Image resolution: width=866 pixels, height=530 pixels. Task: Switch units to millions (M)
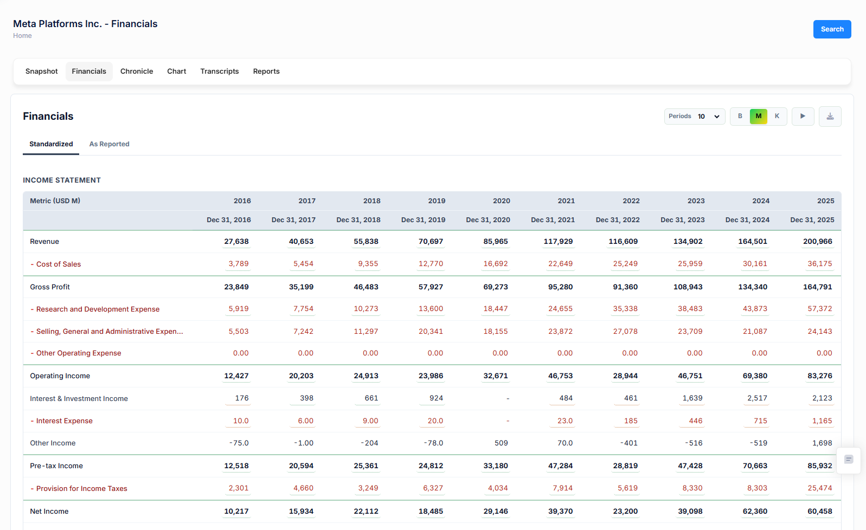759,117
